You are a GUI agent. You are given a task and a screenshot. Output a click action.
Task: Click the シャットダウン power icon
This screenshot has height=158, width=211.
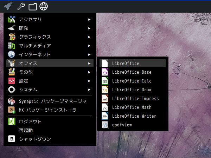(12, 139)
